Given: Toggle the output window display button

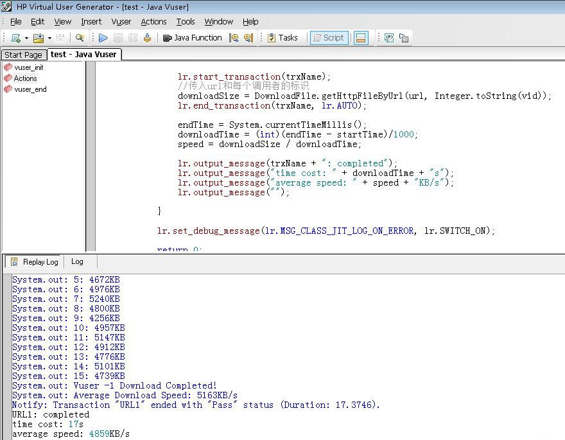Looking at the screenshot, I should click(361, 38).
